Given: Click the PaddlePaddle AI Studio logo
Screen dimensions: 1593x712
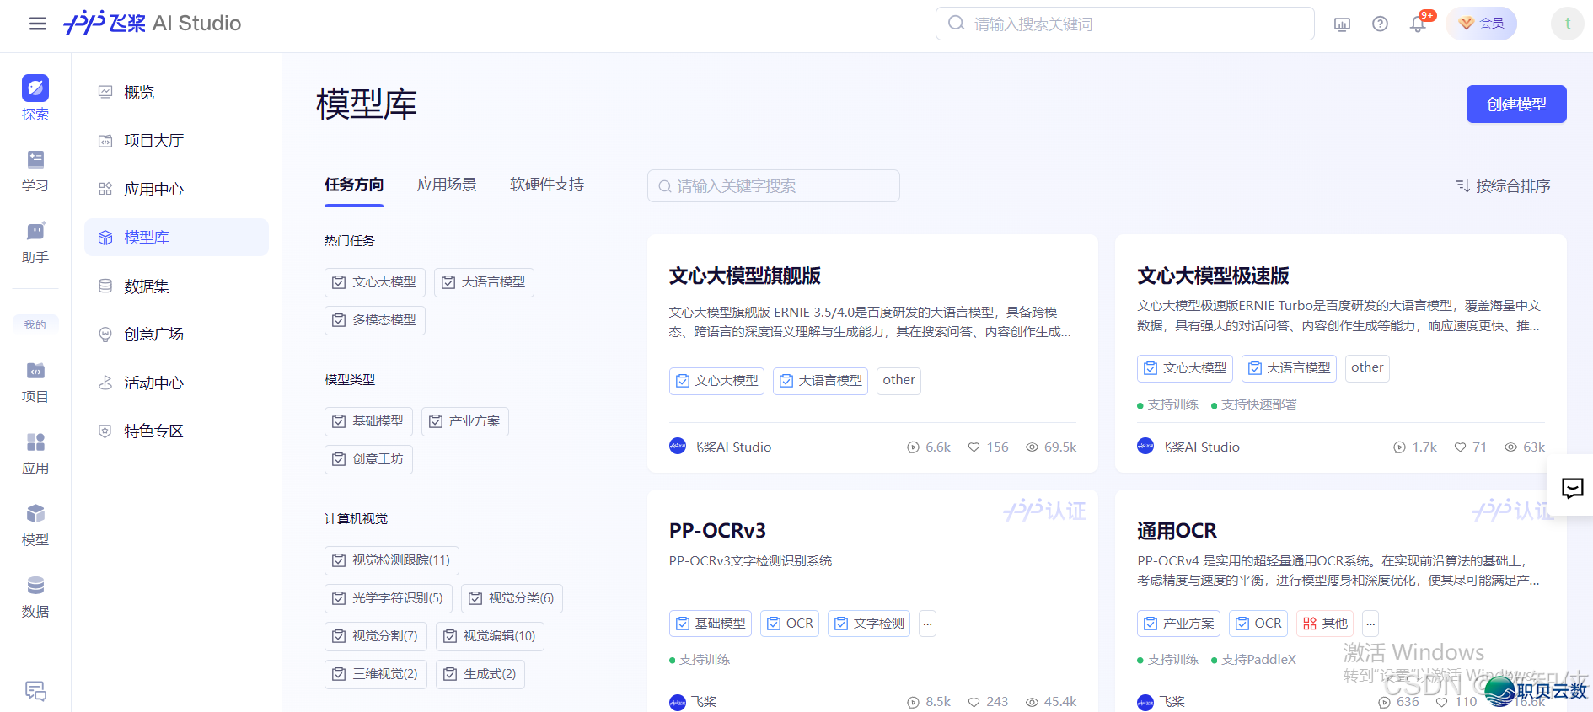Looking at the screenshot, I should [153, 23].
